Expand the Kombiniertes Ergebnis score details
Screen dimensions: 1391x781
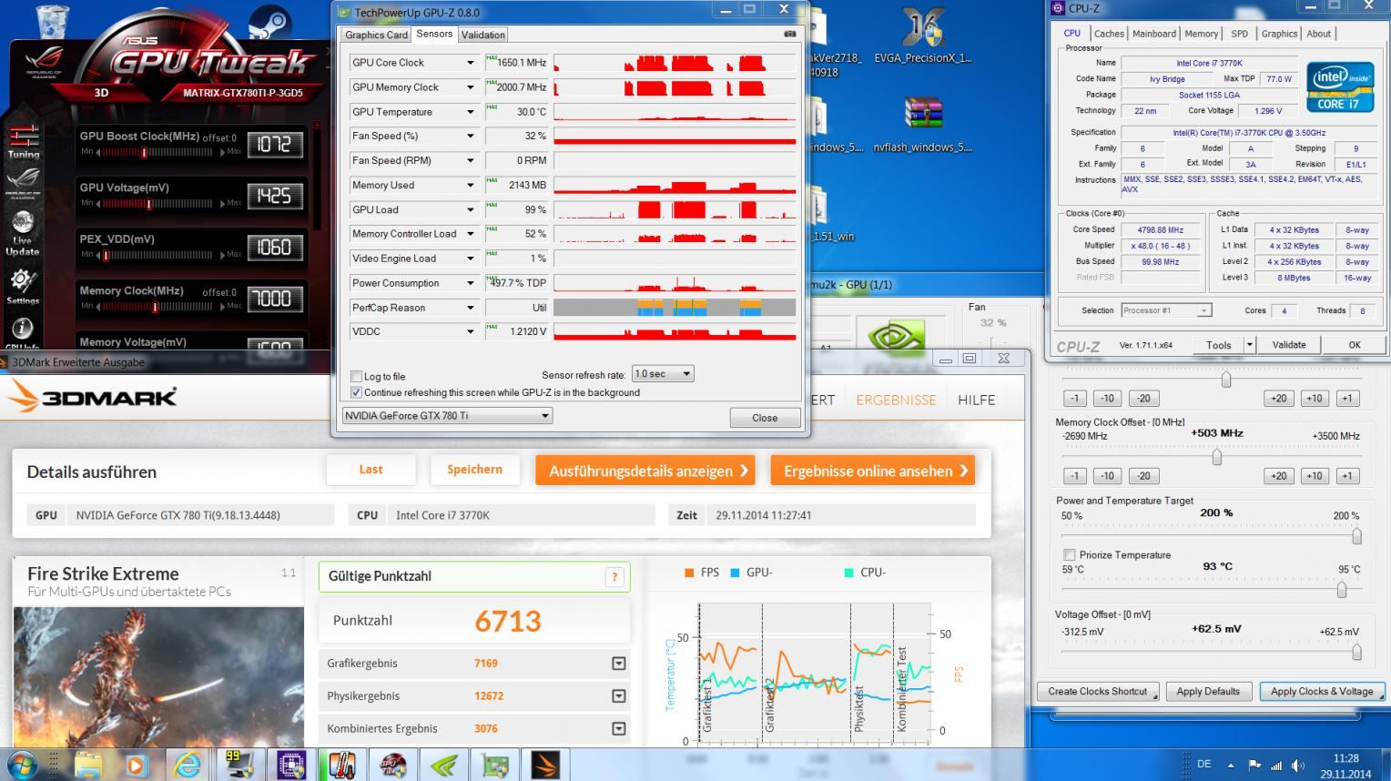point(619,729)
